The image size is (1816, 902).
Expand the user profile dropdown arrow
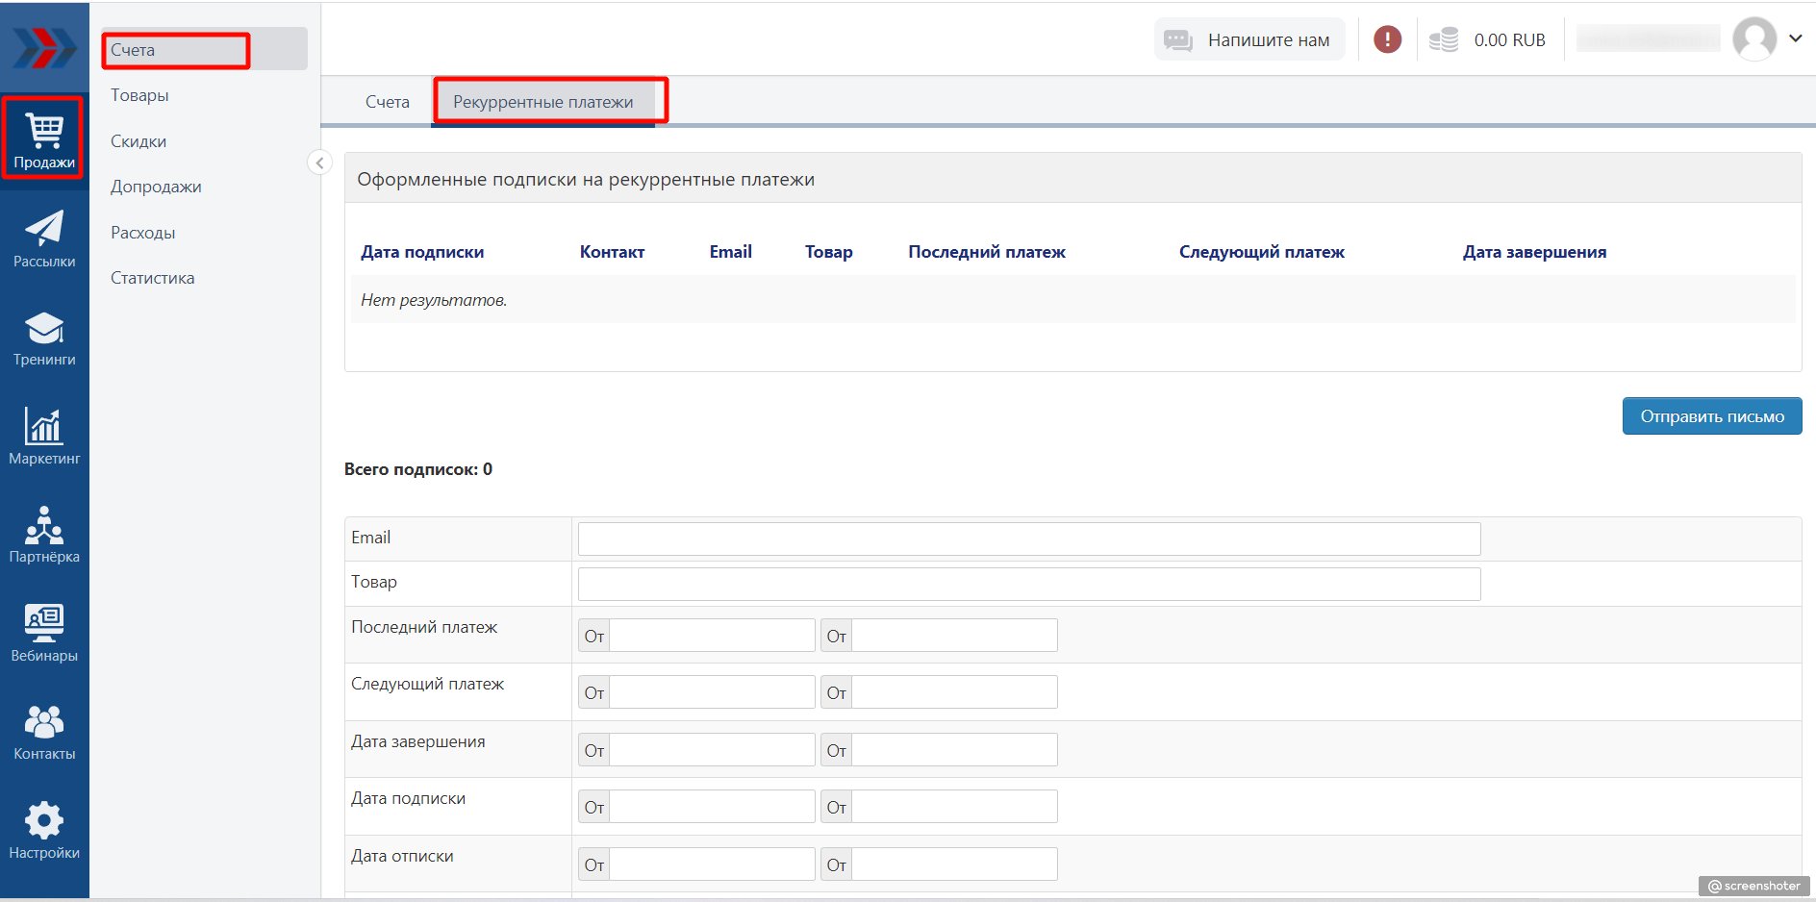click(1795, 38)
